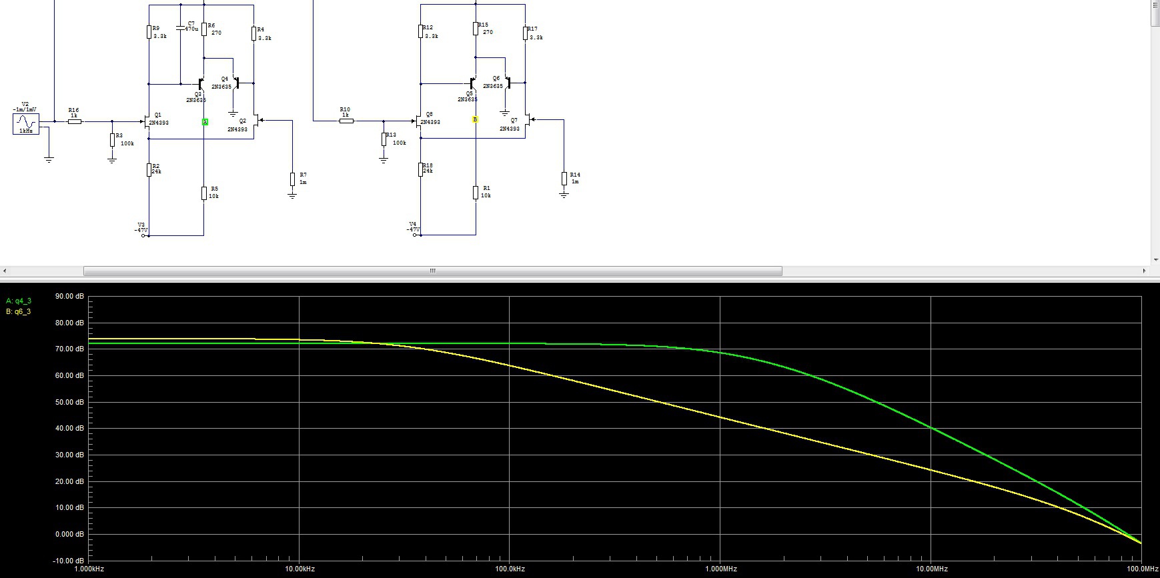
Task: Click the '-10.00 dB' axis label
Action: [x=69, y=561]
